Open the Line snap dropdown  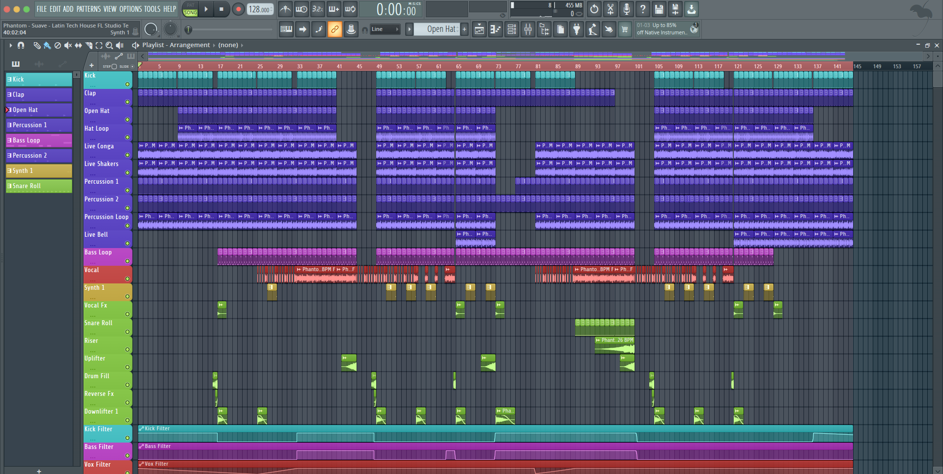click(385, 29)
